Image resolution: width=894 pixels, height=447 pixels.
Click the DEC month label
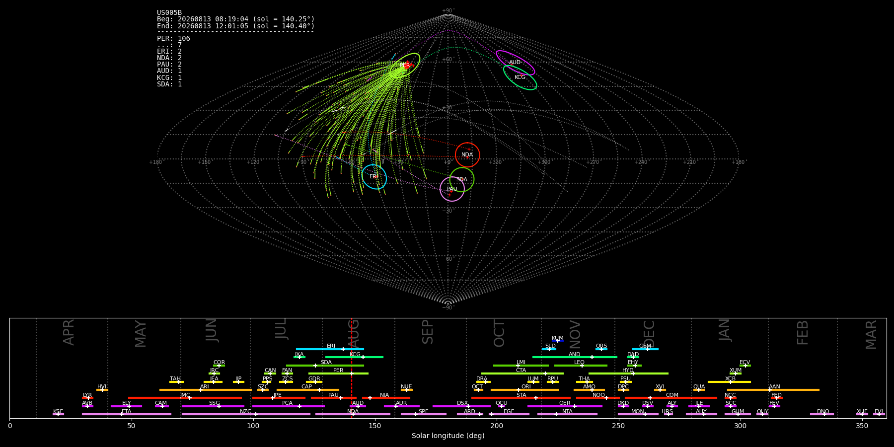tap(649, 333)
